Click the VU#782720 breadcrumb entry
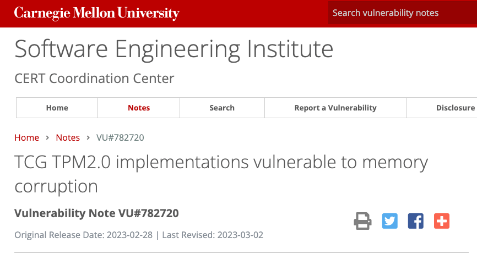 (120, 137)
